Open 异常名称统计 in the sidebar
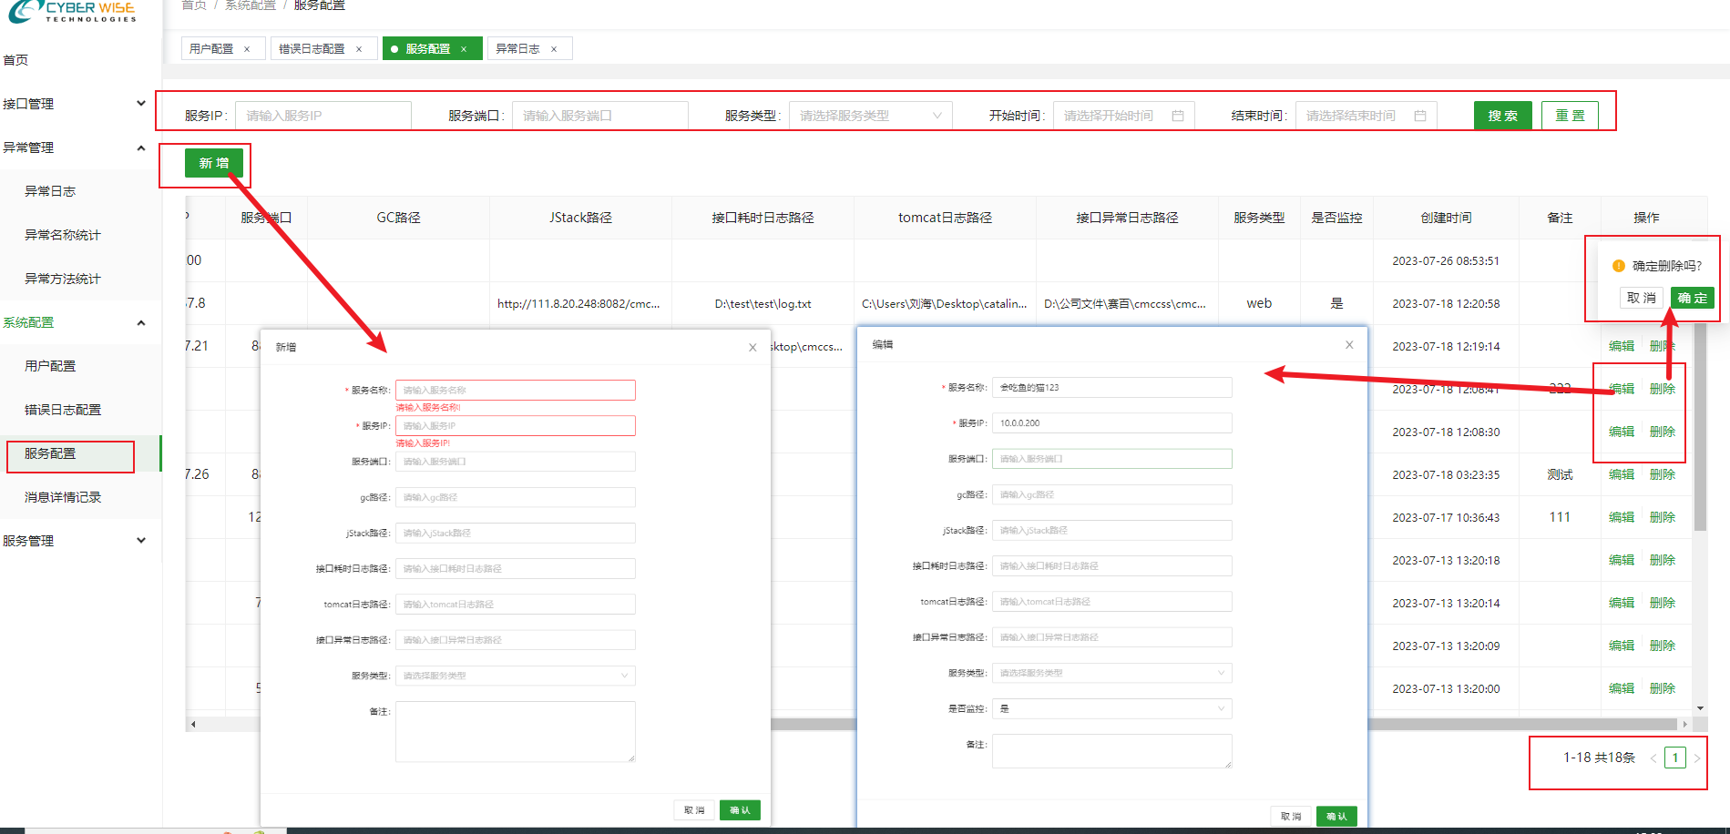Screen dimensions: 1730x834 pos(63,235)
